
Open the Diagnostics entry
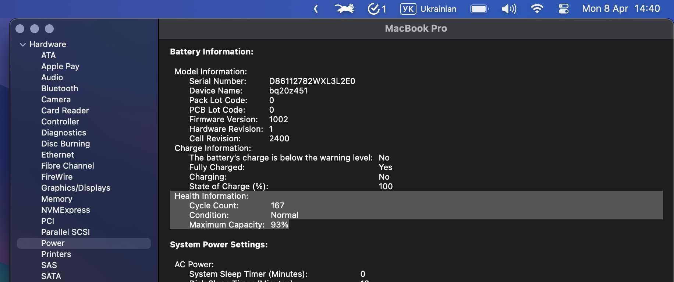point(64,133)
